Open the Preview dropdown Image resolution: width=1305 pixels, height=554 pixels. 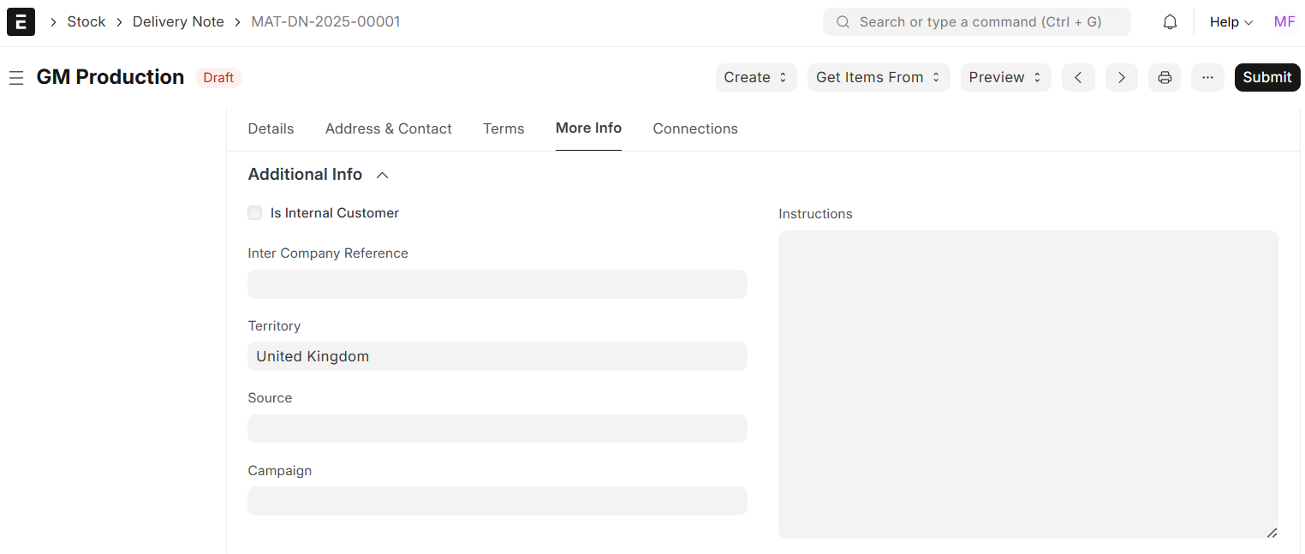click(x=1005, y=77)
